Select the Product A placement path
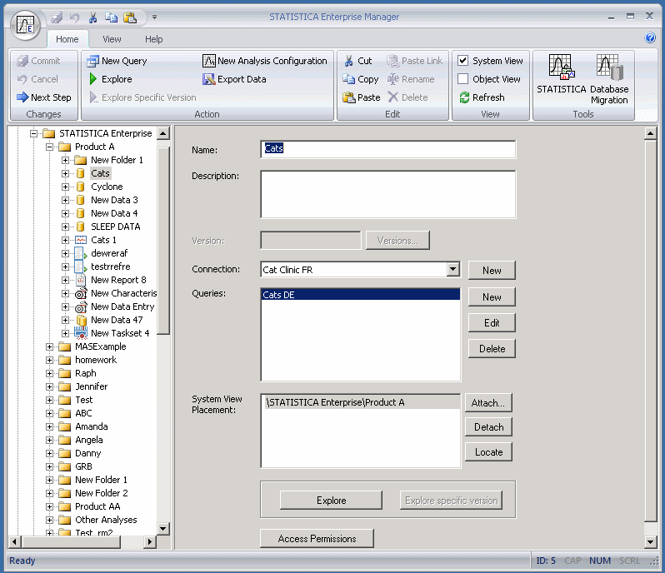The image size is (665, 573). click(361, 402)
